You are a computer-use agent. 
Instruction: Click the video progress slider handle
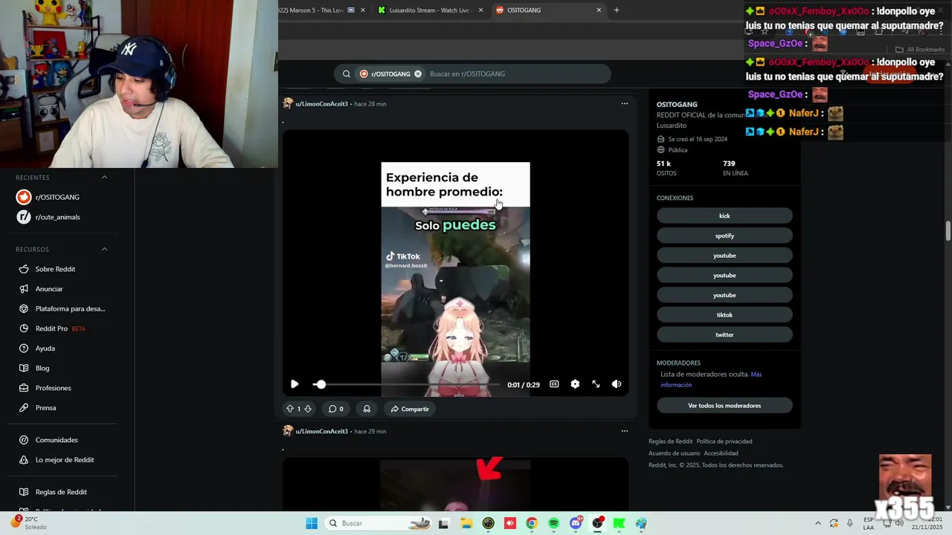(321, 384)
